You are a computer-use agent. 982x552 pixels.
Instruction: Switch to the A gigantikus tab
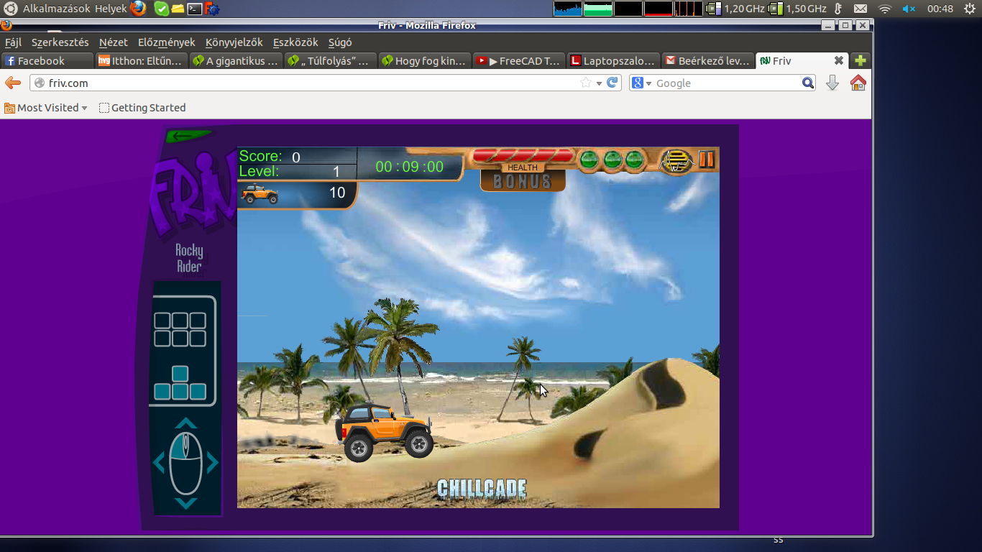click(236, 61)
